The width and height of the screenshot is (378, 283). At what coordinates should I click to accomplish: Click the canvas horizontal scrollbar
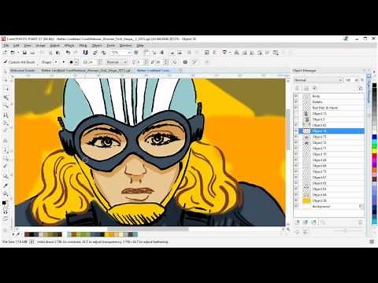click(148, 229)
